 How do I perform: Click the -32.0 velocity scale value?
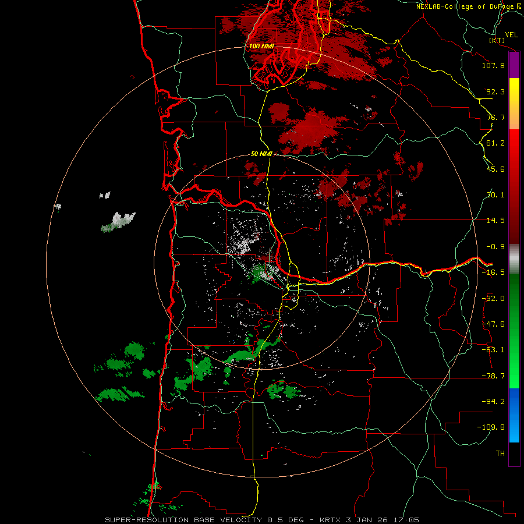tap(493, 299)
